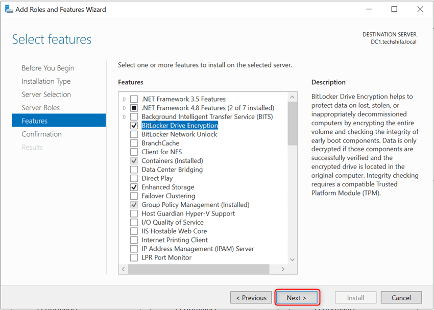Image resolution: width=434 pixels, height=310 pixels.
Task: Enable IIS Hostable Web Core
Action: (134, 231)
